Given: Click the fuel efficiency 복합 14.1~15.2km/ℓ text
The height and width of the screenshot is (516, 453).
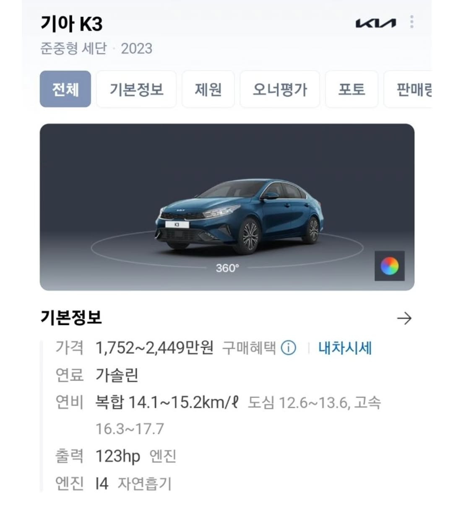Looking at the screenshot, I should tap(167, 402).
